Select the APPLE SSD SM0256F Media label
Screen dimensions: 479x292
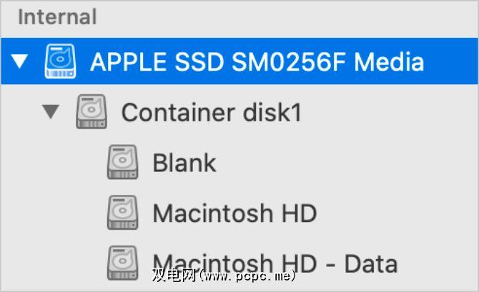point(257,62)
